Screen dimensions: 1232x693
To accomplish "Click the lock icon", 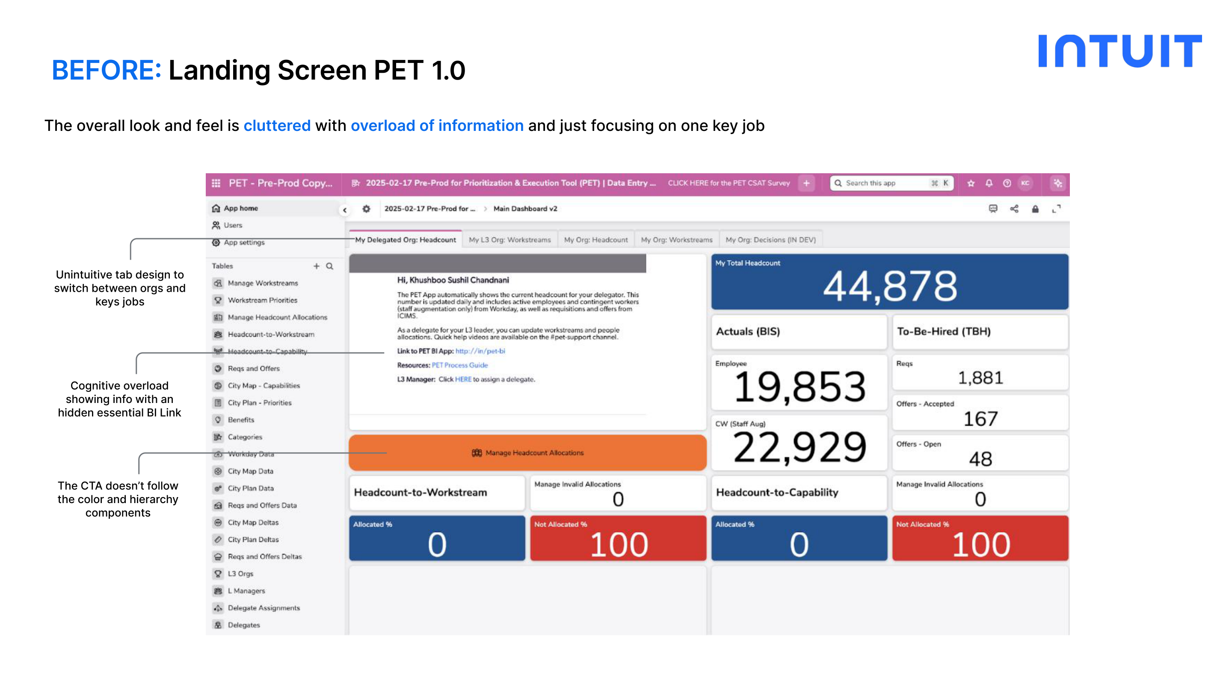I will tap(1035, 209).
